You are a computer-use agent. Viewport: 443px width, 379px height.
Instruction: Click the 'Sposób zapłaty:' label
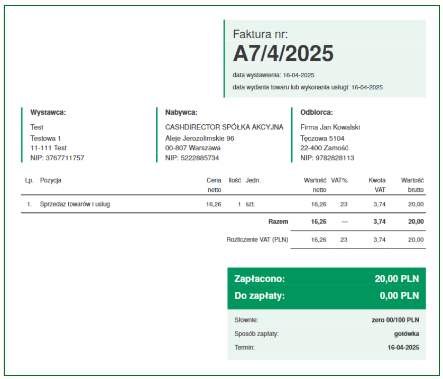click(256, 334)
